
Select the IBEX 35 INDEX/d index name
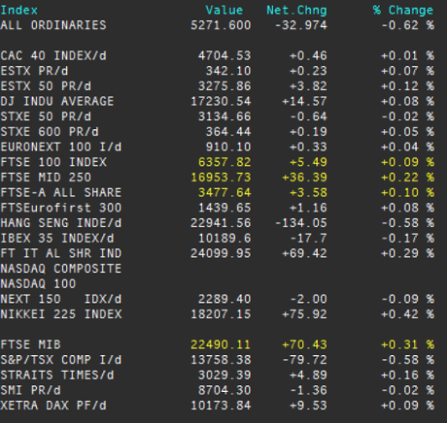[57, 238]
